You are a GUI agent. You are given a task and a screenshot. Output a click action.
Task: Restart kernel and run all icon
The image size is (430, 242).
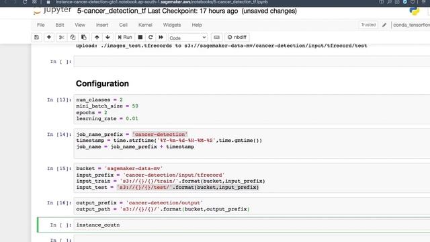(161, 38)
